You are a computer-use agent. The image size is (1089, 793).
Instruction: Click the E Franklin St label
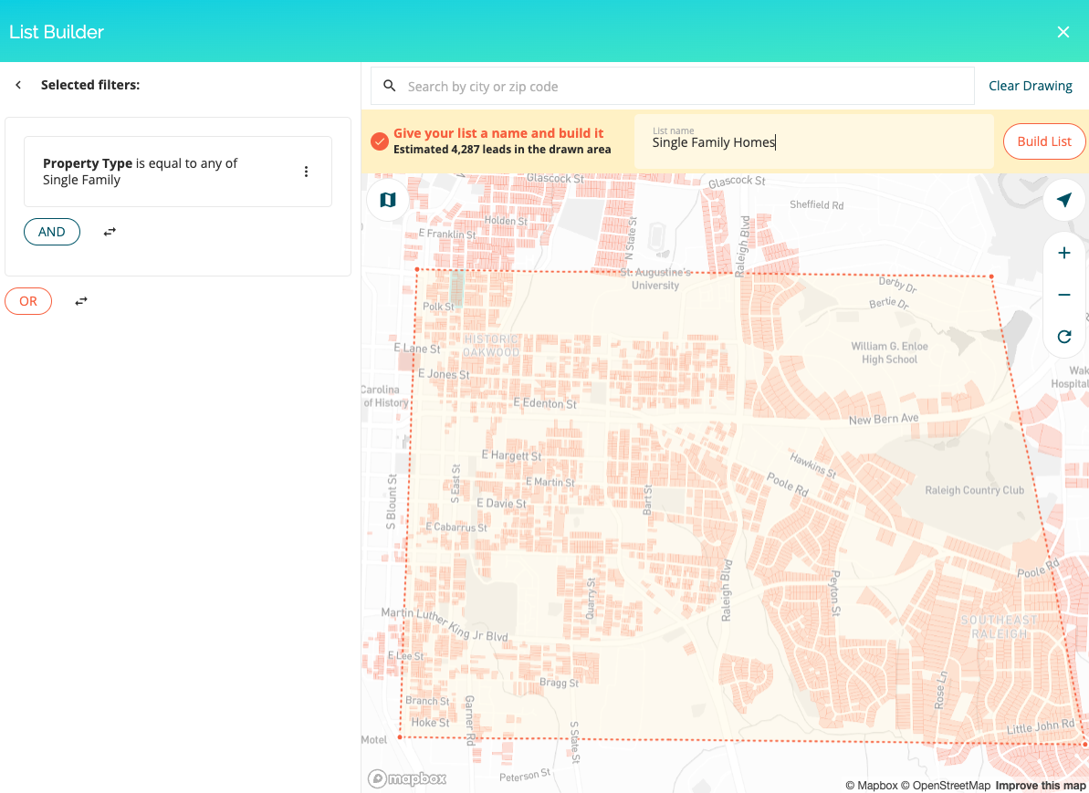pyautogui.click(x=447, y=234)
